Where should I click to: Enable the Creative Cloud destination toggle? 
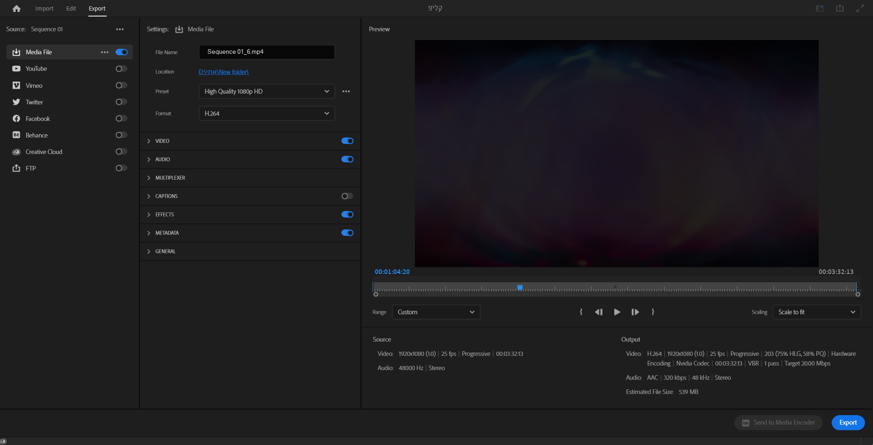(121, 151)
